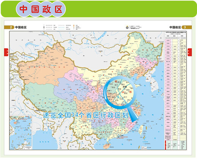Open the red bookmark tab on right edge
This screenshot has width=197, height=166.
tap(190, 52)
